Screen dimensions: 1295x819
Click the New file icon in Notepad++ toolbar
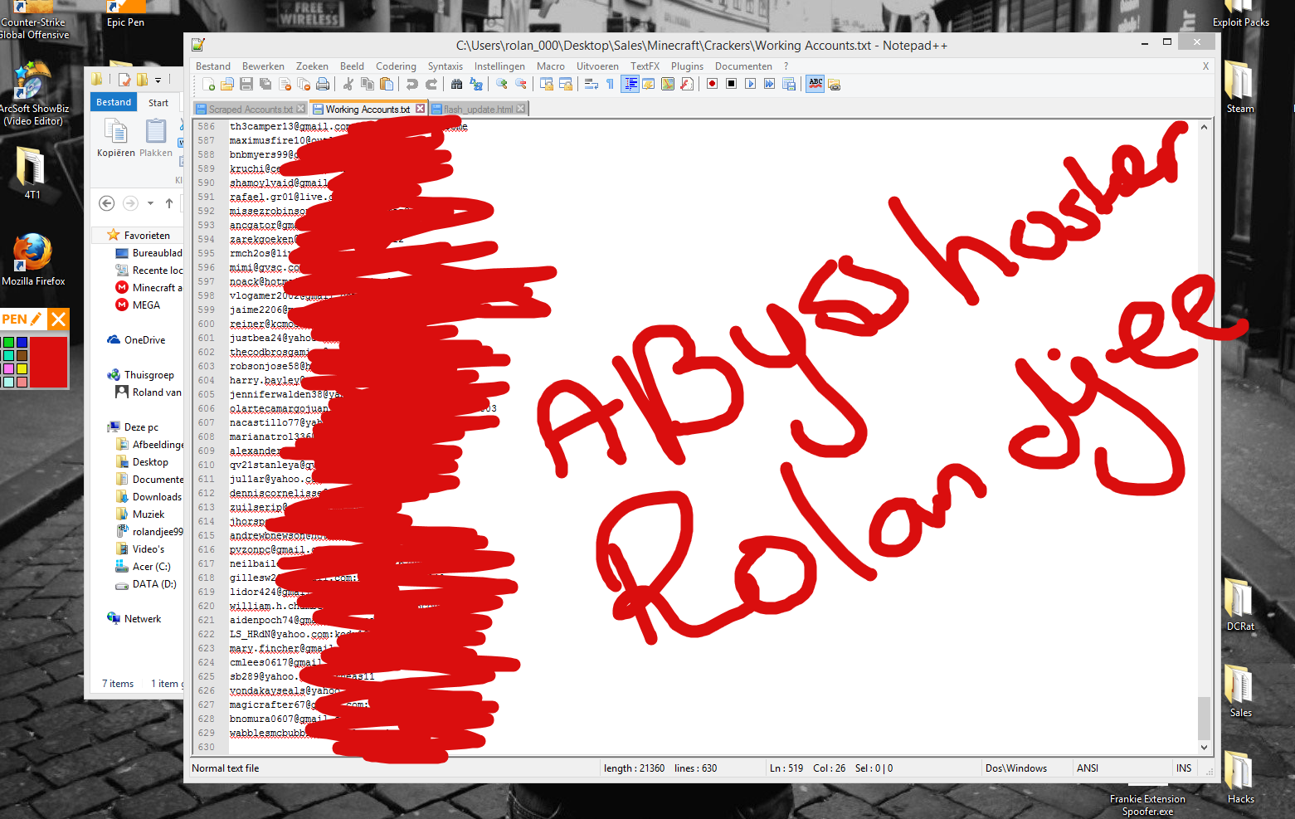point(208,84)
